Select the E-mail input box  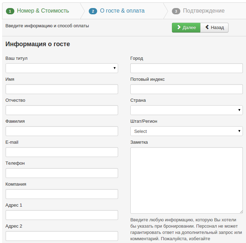click(61, 152)
